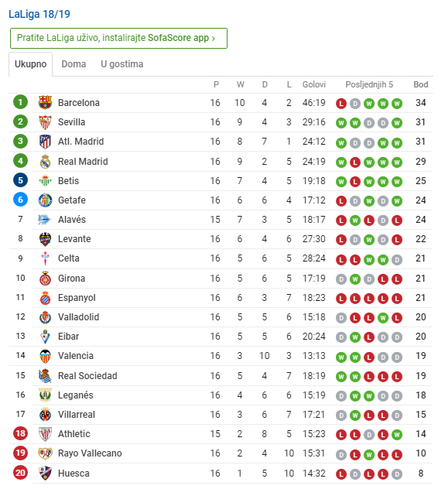This screenshot has width=445, height=489.
Task: Click the SofaScore app install banner
Action: pyautogui.click(x=118, y=38)
